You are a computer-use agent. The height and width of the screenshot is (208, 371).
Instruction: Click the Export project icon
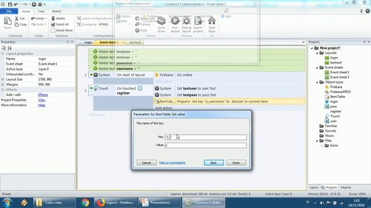coord(198,21)
